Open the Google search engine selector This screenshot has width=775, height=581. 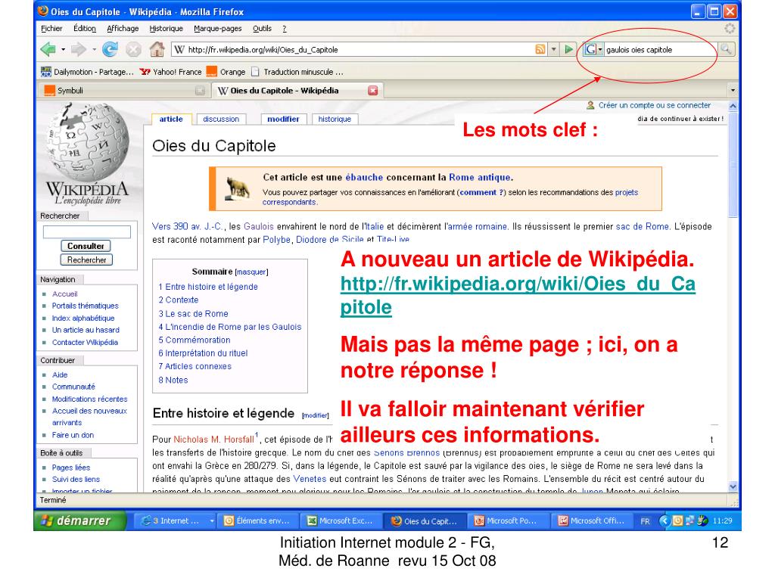[x=593, y=49]
